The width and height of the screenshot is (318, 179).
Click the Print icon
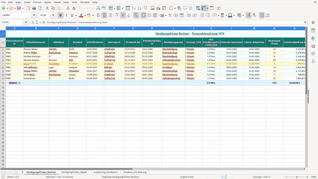click(34, 8)
